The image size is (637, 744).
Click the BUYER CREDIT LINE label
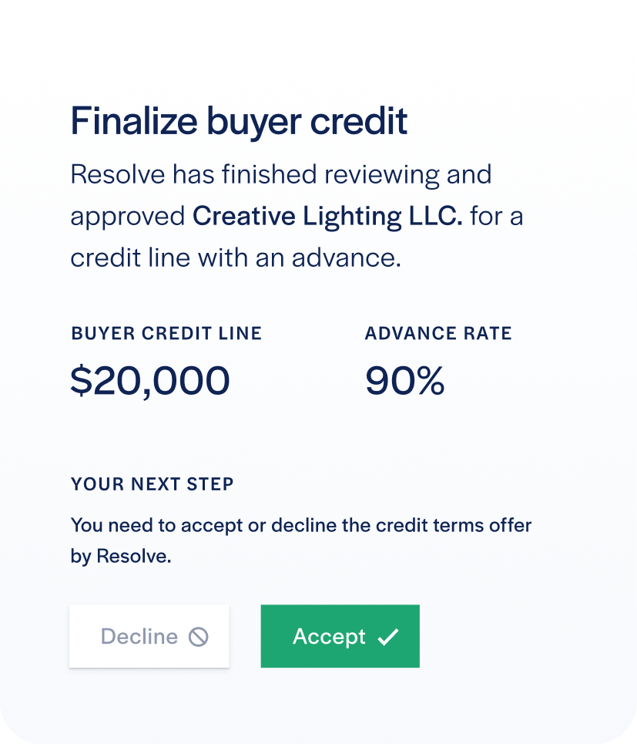coord(166,333)
